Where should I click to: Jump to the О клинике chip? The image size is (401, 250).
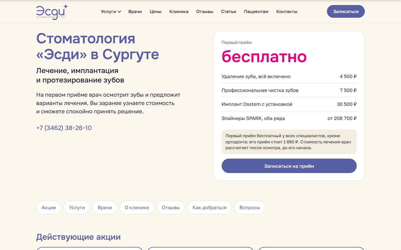(x=137, y=207)
